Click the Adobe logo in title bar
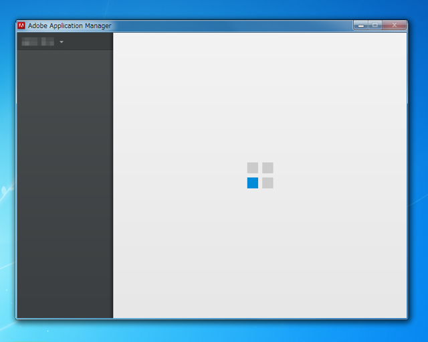 21,25
